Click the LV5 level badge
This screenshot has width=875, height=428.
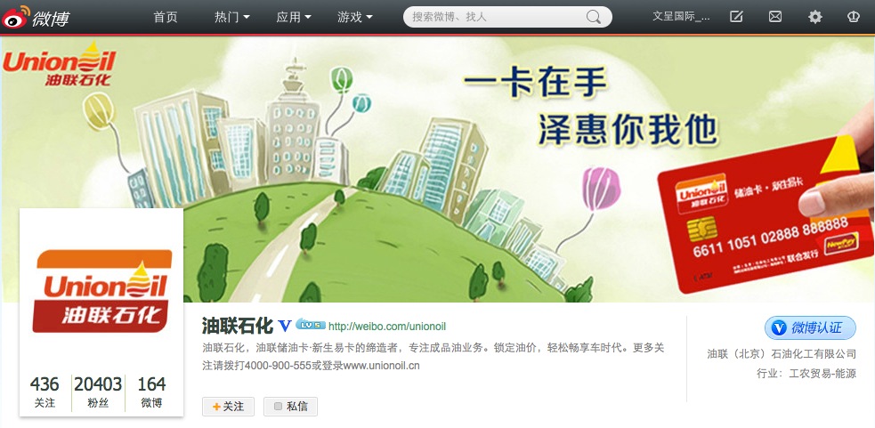pyautogui.click(x=311, y=325)
